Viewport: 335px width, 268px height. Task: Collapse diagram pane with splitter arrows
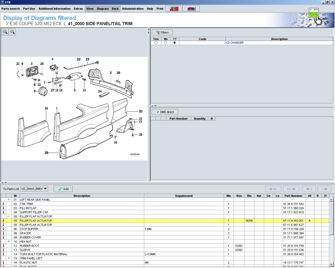[149, 31]
